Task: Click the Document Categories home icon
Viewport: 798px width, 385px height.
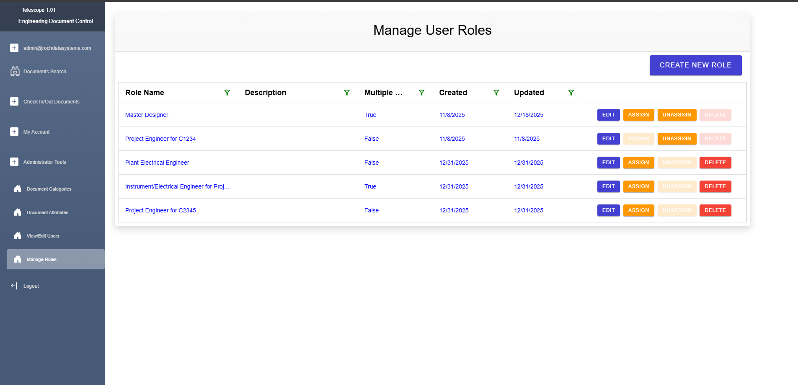Action: point(18,189)
